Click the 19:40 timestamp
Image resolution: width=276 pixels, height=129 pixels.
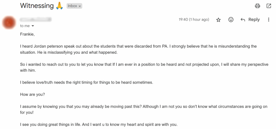click(x=194, y=20)
